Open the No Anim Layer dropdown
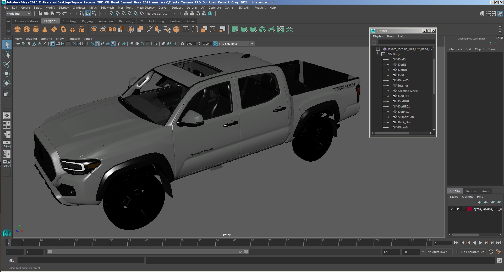Viewport: 504px width, 272px height. (x=440, y=252)
